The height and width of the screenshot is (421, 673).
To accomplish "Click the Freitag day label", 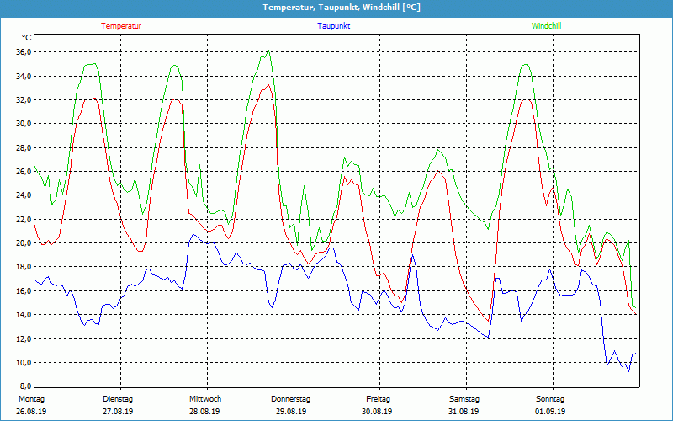I will point(378,399).
